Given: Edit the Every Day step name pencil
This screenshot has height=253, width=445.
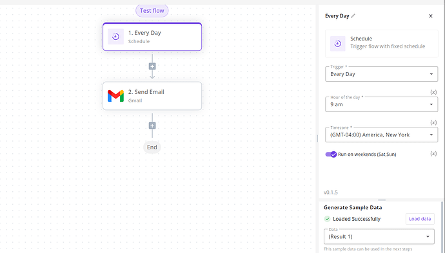Looking at the screenshot, I should 353,16.
